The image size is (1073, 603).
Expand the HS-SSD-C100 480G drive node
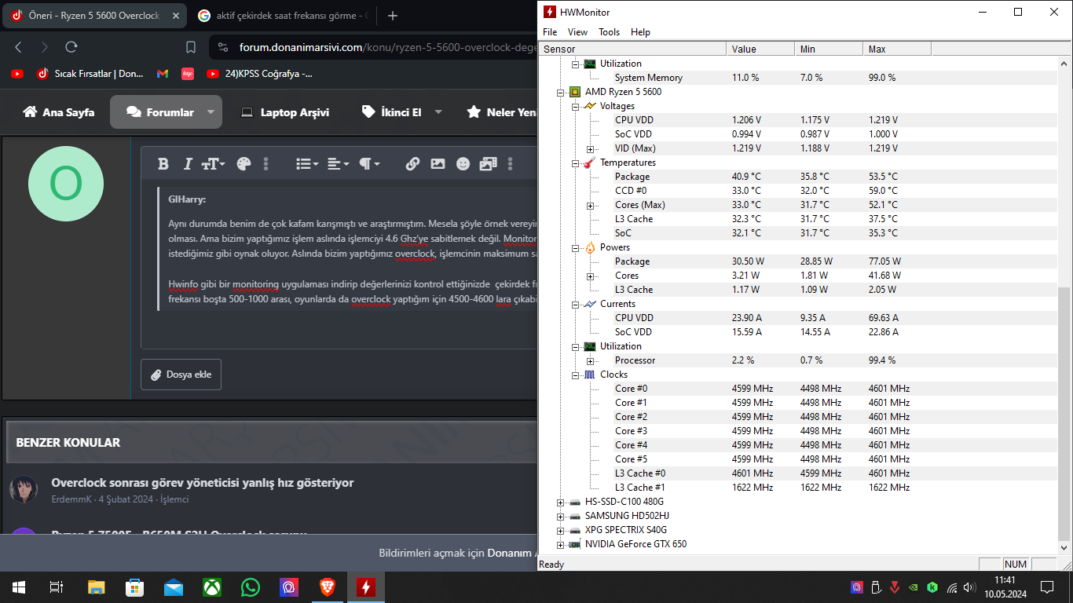pyautogui.click(x=560, y=502)
